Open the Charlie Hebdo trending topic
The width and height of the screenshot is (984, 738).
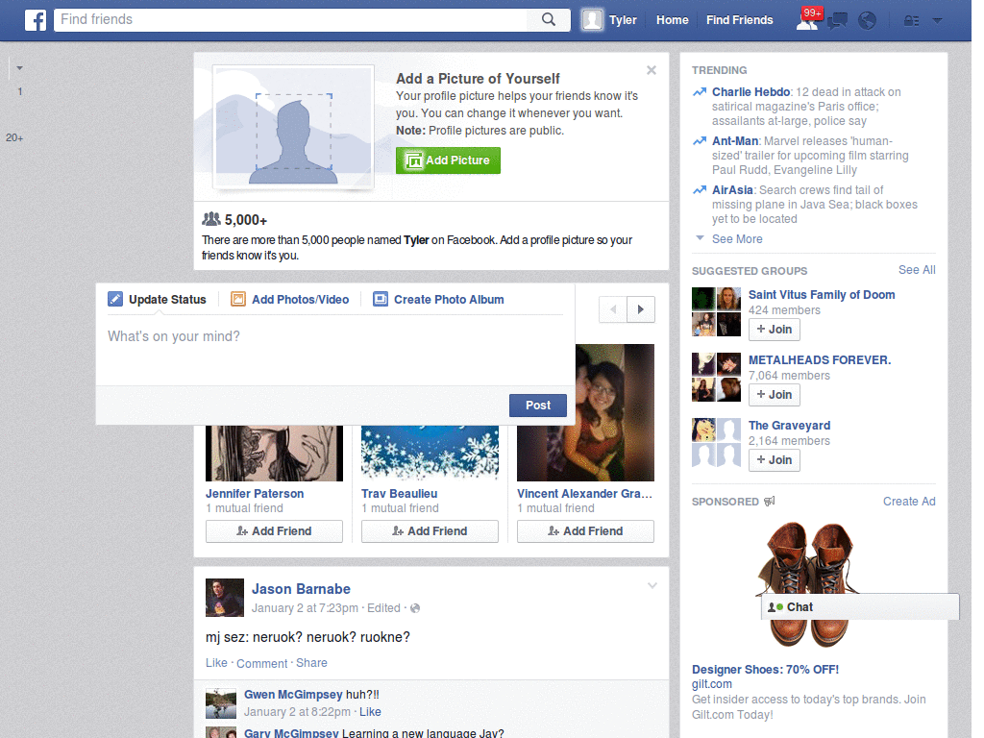[750, 92]
